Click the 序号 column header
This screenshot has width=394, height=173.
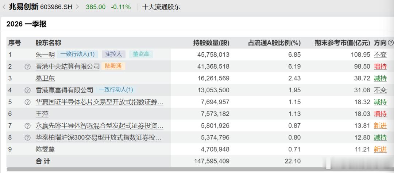15,43
